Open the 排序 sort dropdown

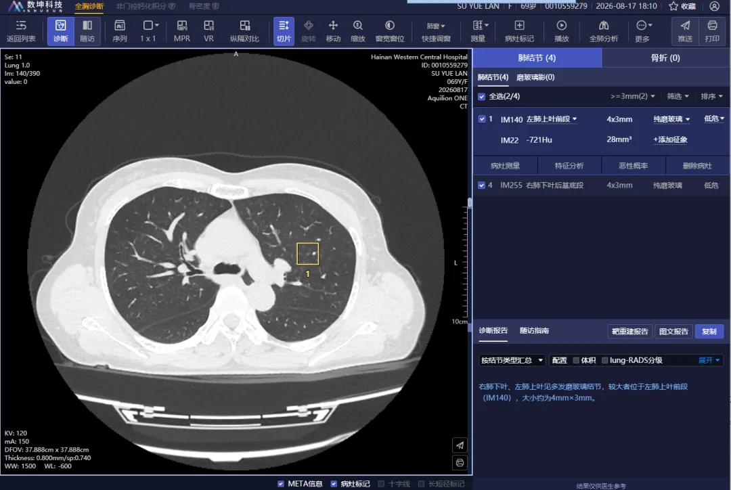pyautogui.click(x=712, y=96)
